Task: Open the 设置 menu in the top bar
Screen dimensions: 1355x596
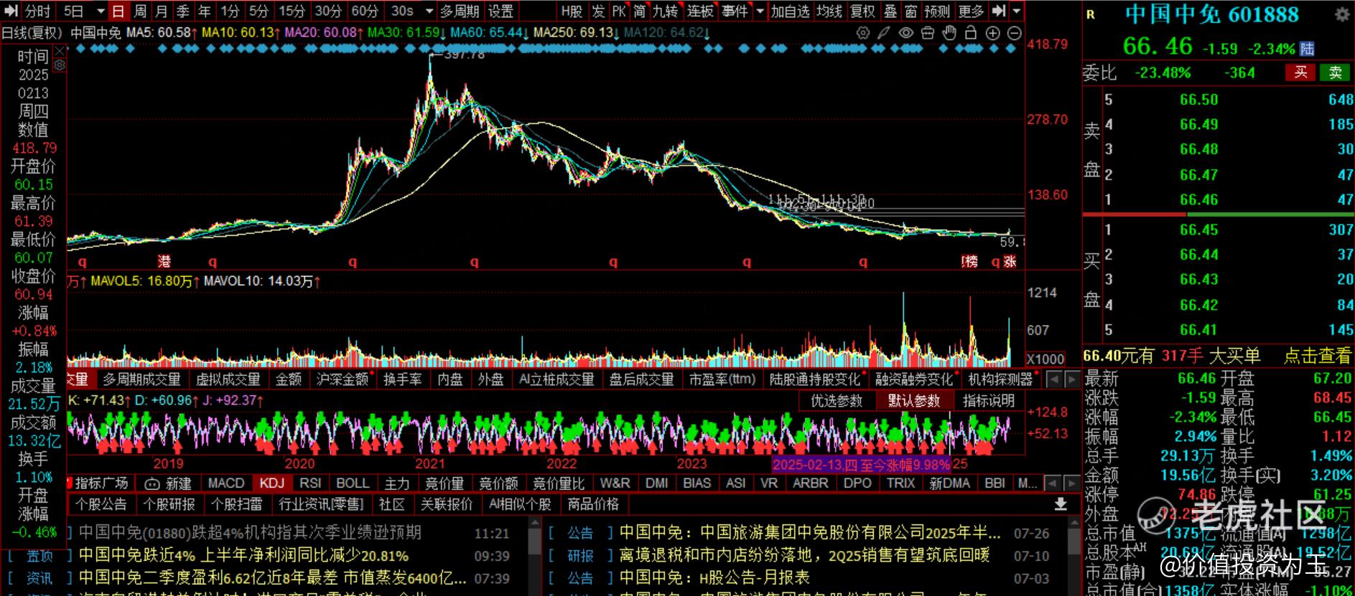Action: coord(500,11)
